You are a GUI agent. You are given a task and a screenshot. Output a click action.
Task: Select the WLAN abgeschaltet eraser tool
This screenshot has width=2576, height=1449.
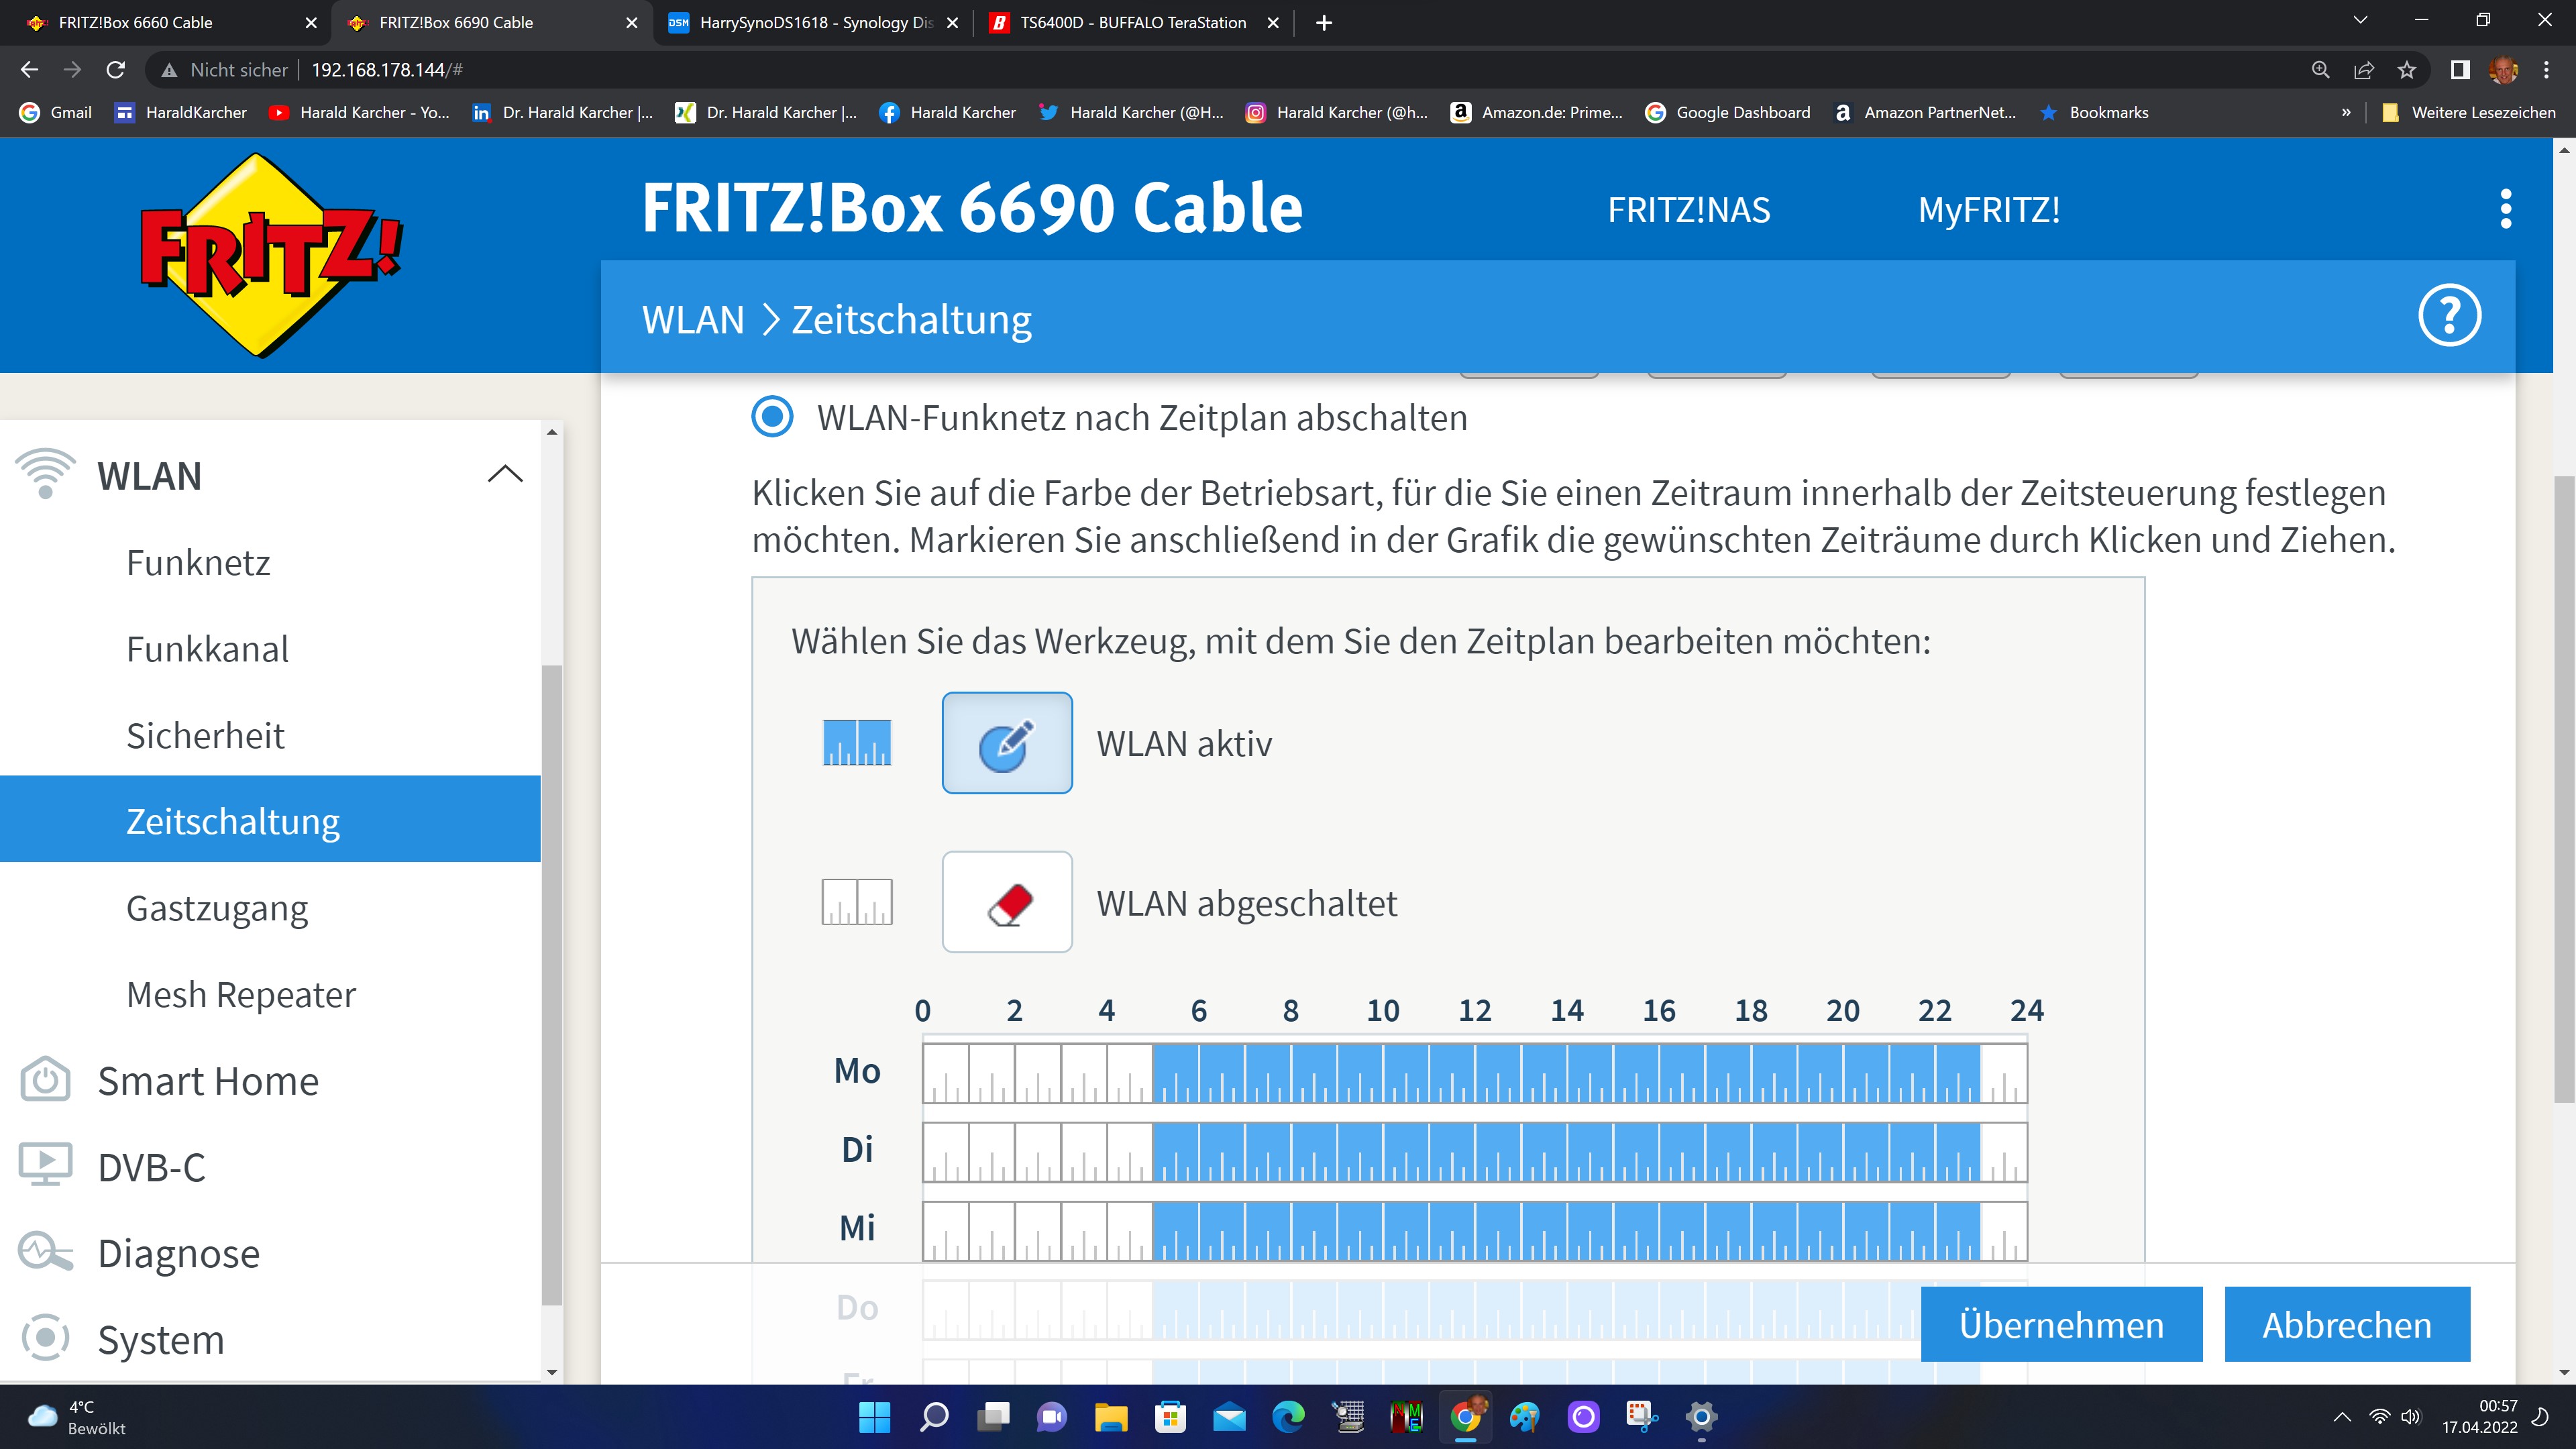tap(1007, 902)
